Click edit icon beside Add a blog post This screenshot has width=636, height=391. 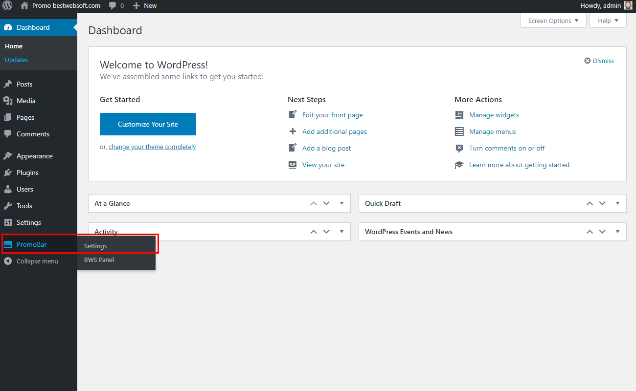[293, 148]
